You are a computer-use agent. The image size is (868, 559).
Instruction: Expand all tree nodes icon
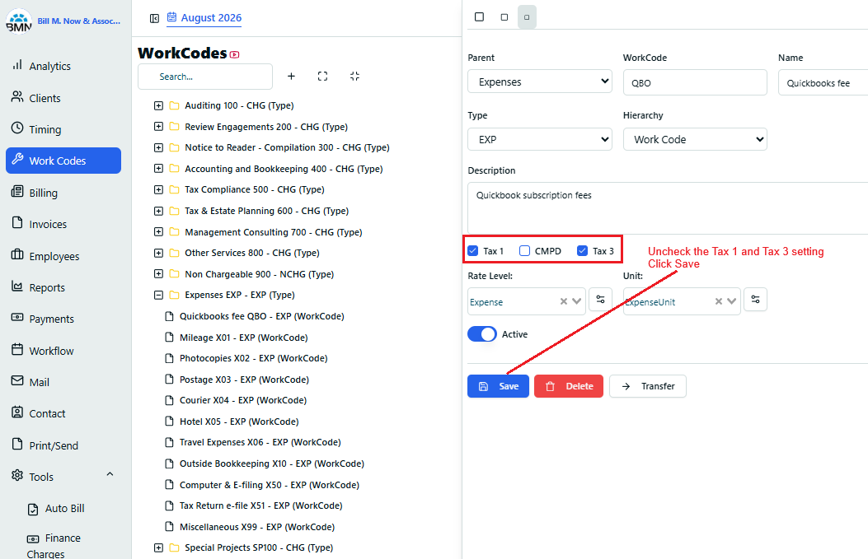tap(323, 77)
